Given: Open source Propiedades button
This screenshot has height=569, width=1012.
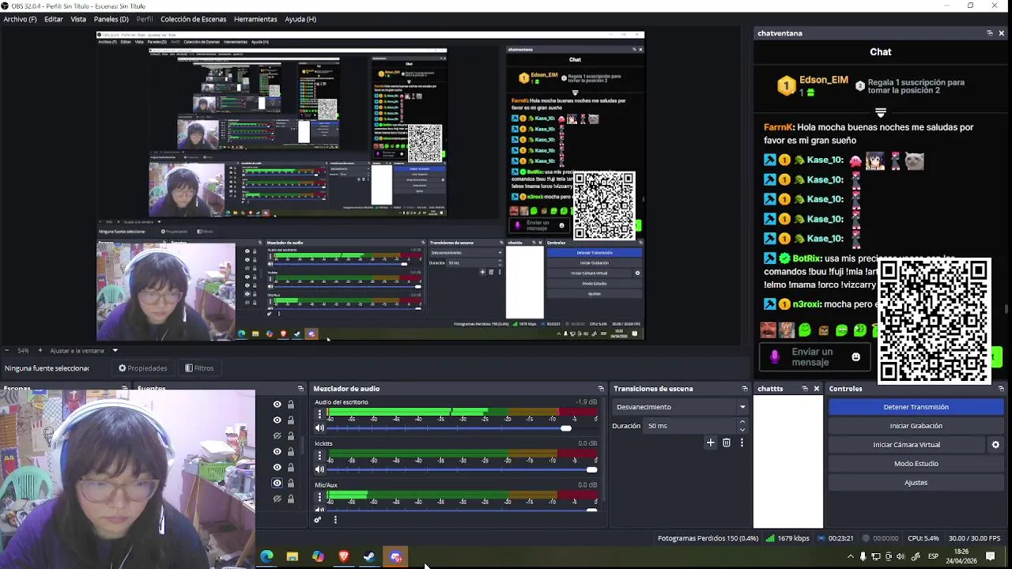Looking at the screenshot, I should 143,368.
